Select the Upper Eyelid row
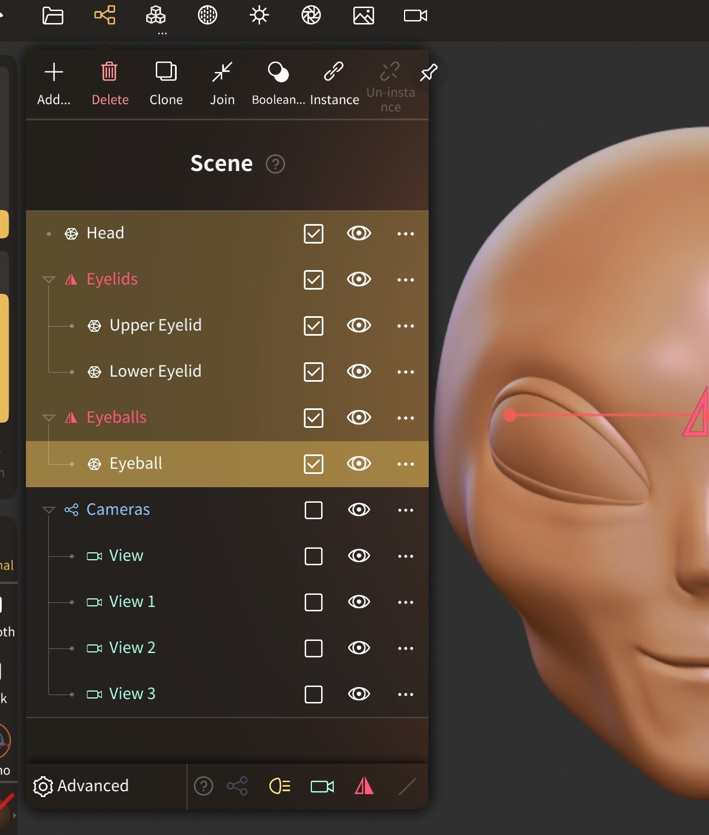Viewport: 709px width, 835px height. (227, 326)
